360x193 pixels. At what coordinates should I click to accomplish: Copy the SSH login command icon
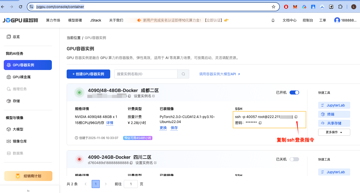click(x=296, y=117)
